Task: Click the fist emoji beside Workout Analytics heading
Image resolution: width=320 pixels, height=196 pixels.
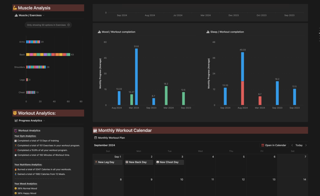Action: 15,113
